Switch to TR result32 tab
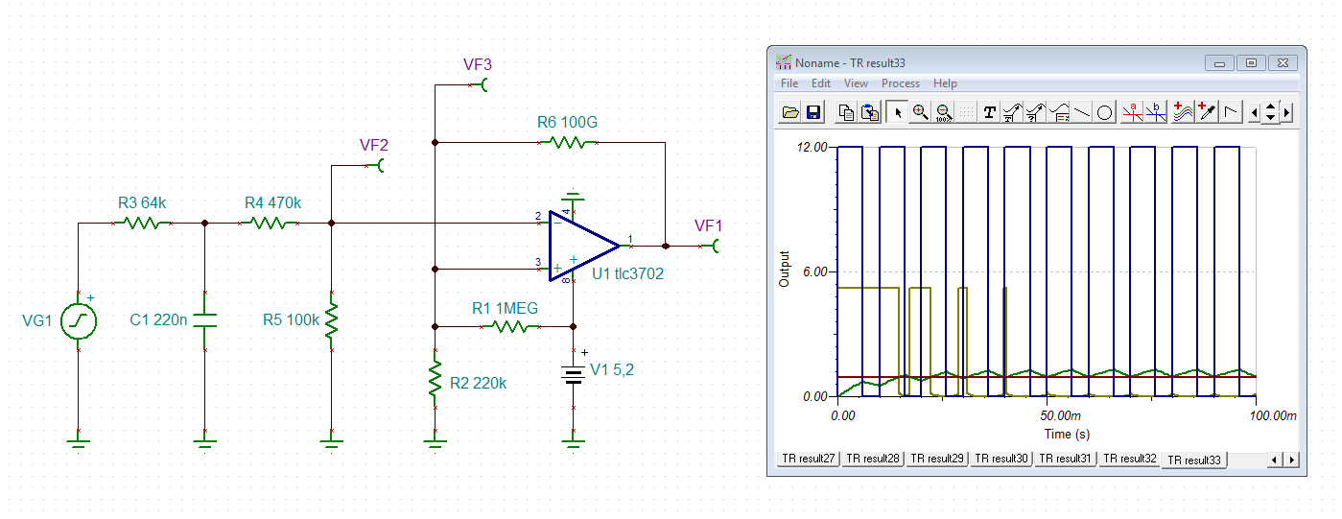This screenshot has width=1342, height=519. click(1130, 459)
